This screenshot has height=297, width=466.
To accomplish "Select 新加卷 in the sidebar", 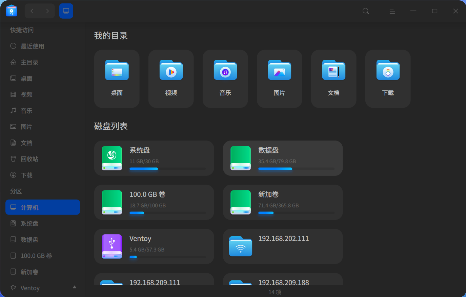I will click(x=43, y=272).
